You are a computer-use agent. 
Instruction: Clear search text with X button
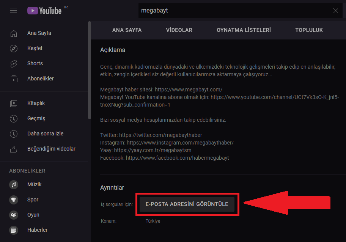(335, 11)
